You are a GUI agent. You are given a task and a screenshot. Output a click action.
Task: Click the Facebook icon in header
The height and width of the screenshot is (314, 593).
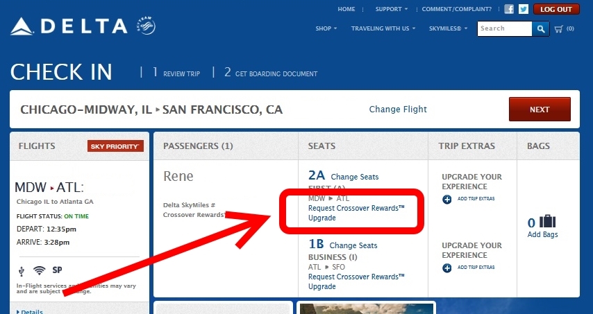tap(509, 9)
